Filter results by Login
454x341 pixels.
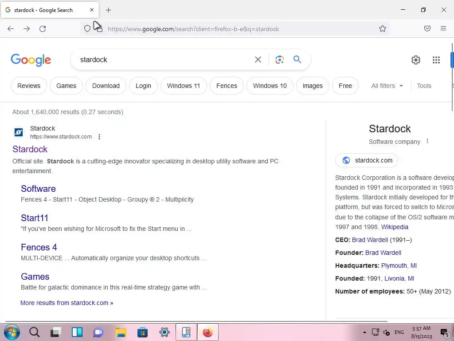(x=143, y=86)
